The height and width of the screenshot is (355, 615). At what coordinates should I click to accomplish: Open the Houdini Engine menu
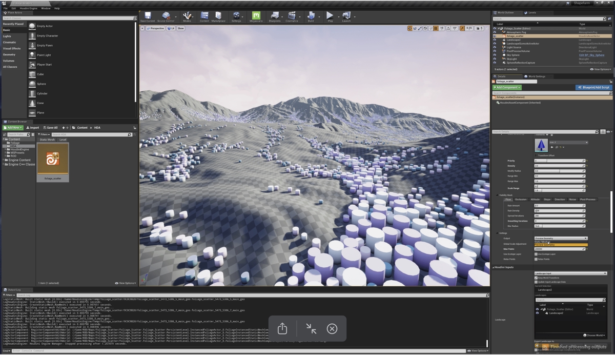coord(28,8)
